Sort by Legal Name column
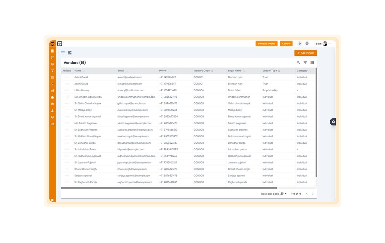The width and height of the screenshot is (385, 243). coord(243,71)
